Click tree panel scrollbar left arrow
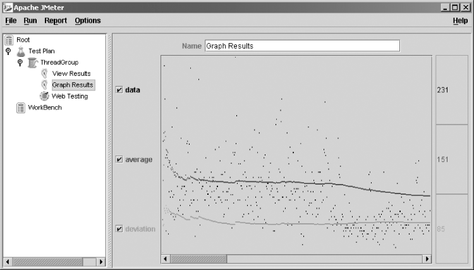The height and width of the screenshot is (270, 474). click(8, 262)
